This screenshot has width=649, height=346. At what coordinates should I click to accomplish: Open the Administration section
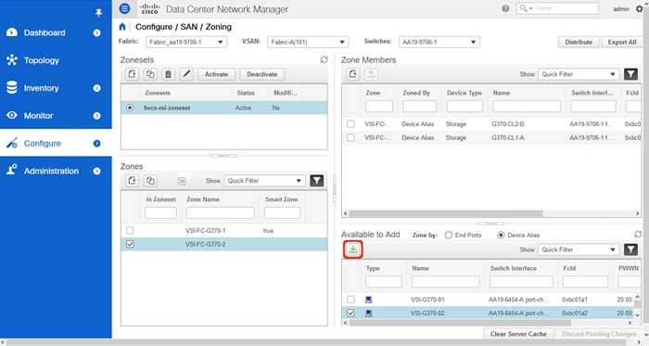pos(51,171)
